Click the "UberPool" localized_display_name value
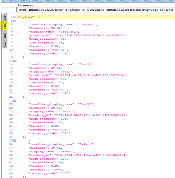 [x=87, y=24]
